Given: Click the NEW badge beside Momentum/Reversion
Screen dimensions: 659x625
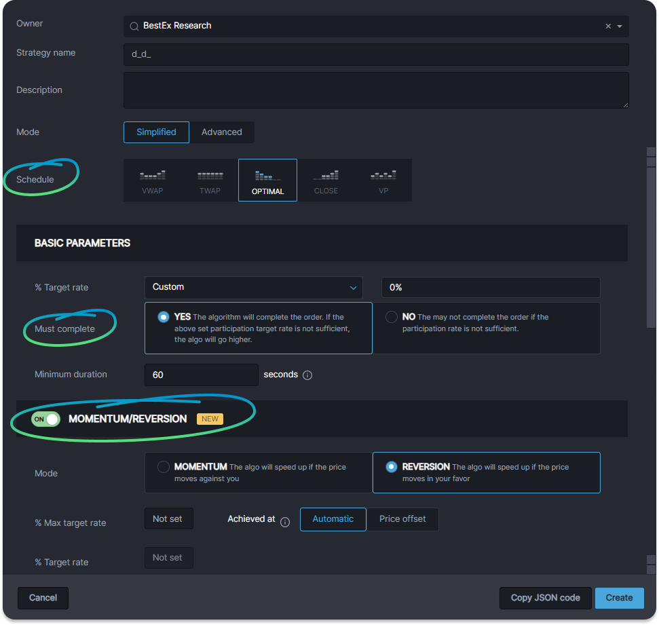Looking at the screenshot, I should pyautogui.click(x=210, y=419).
